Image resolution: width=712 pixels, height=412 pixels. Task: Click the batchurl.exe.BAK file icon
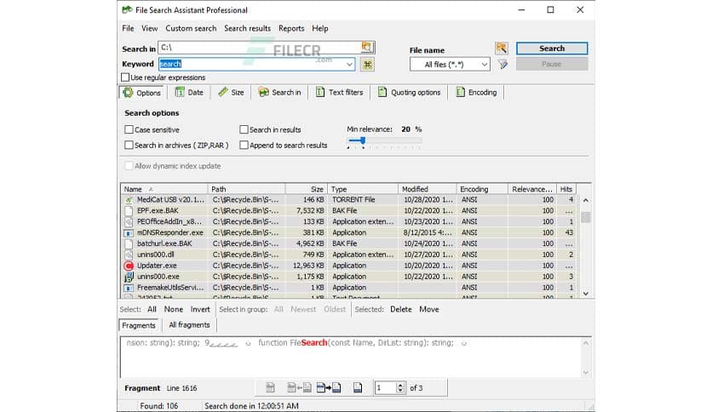click(x=129, y=243)
